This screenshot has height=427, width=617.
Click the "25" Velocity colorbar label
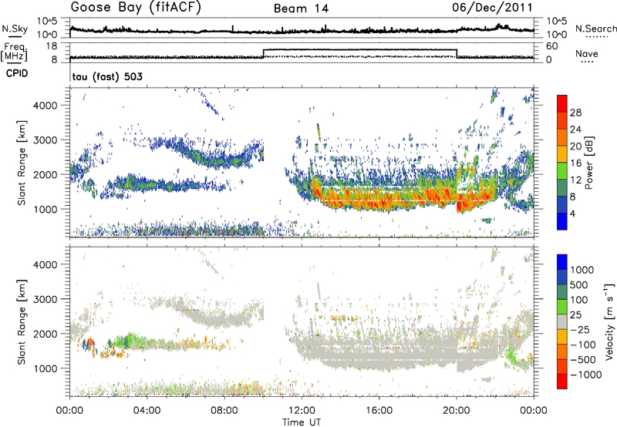point(576,314)
